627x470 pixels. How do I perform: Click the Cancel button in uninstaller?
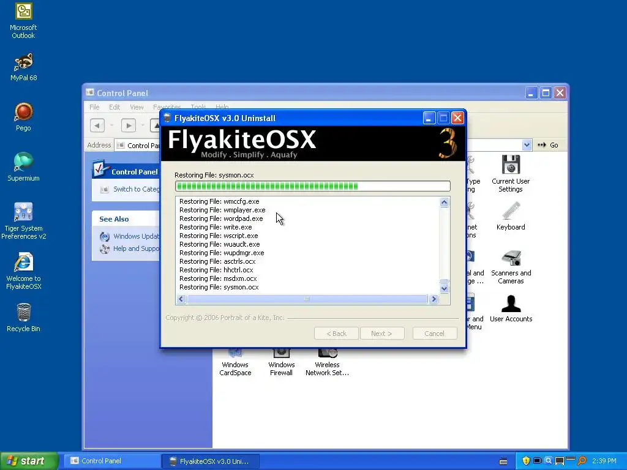pyautogui.click(x=434, y=334)
